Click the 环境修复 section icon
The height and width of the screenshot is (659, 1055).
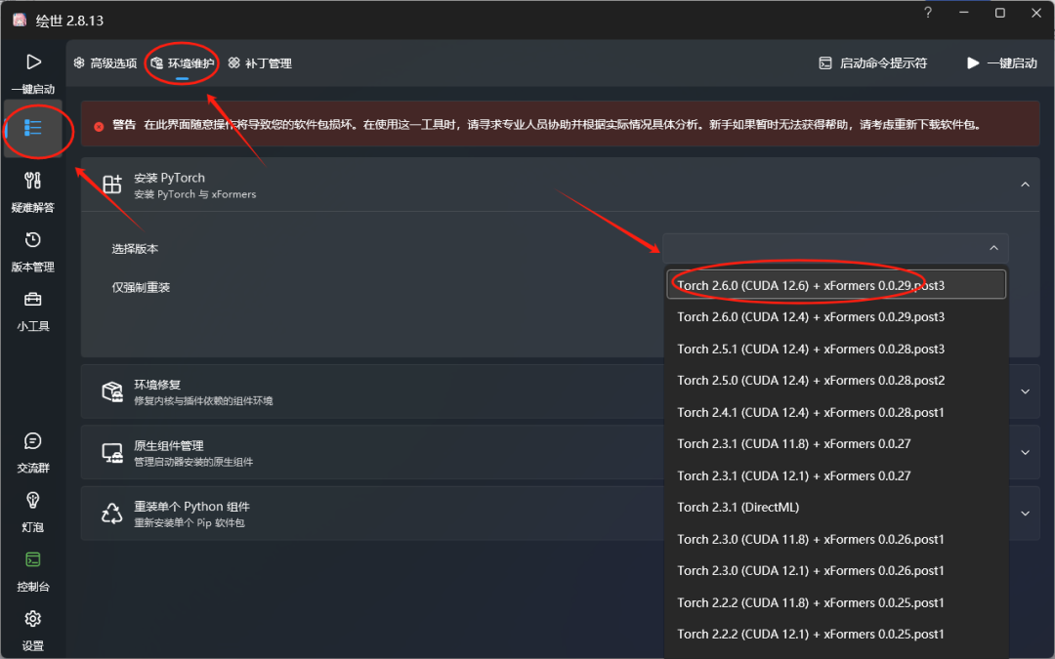tap(111, 391)
